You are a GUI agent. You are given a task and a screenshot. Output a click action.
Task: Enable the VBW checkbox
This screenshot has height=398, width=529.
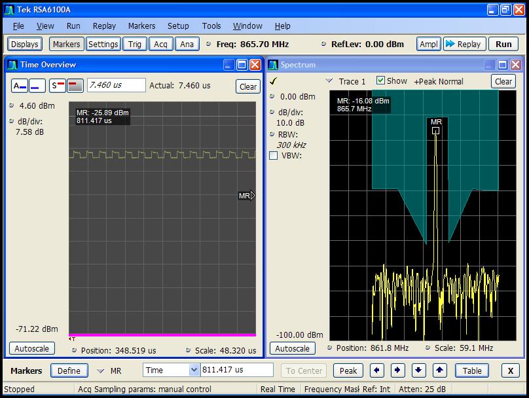click(x=274, y=156)
